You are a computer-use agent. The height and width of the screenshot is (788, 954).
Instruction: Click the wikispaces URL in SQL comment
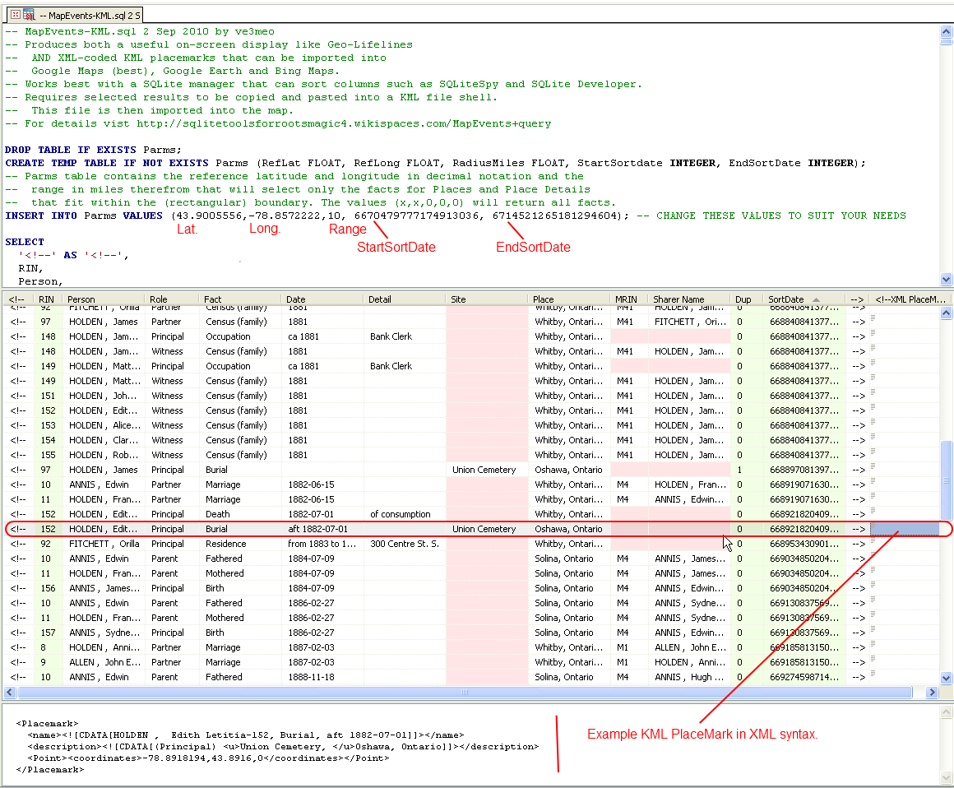(344, 123)
